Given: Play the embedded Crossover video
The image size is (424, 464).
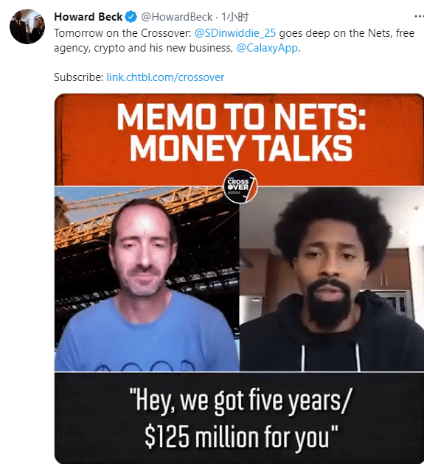Looking at the screenshot, I should point(239,278).
